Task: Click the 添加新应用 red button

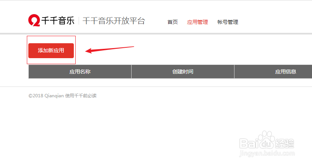Action: (51, 51)
